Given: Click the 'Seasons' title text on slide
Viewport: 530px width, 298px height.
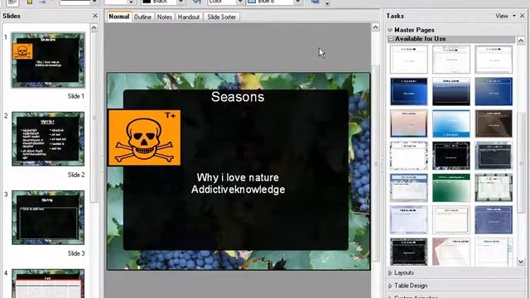Looking at the screenshot, I should 238,97.
